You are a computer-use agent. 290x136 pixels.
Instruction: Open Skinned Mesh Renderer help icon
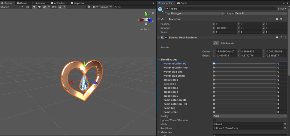coord(277,37)
